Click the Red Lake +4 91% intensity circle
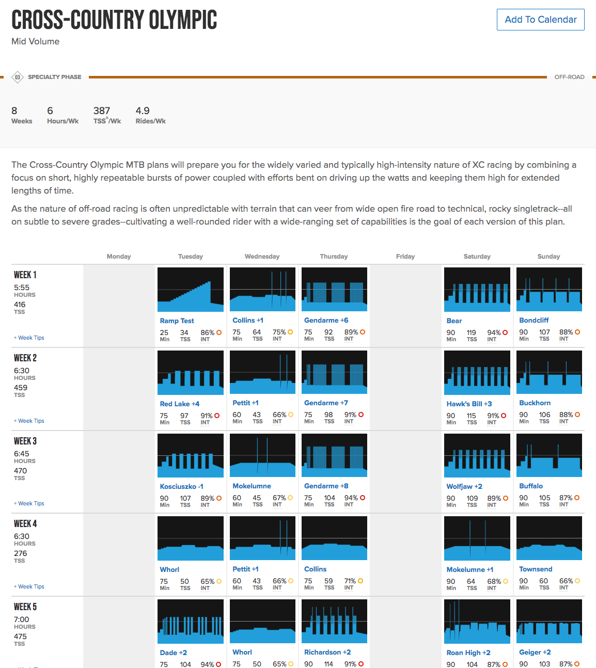 [x=217, y=415]
